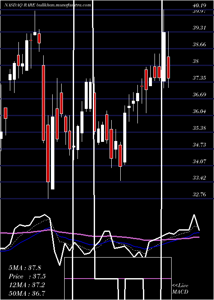Click the 5MA : 37.8 value
214x300 pixels.
[25, 268]
